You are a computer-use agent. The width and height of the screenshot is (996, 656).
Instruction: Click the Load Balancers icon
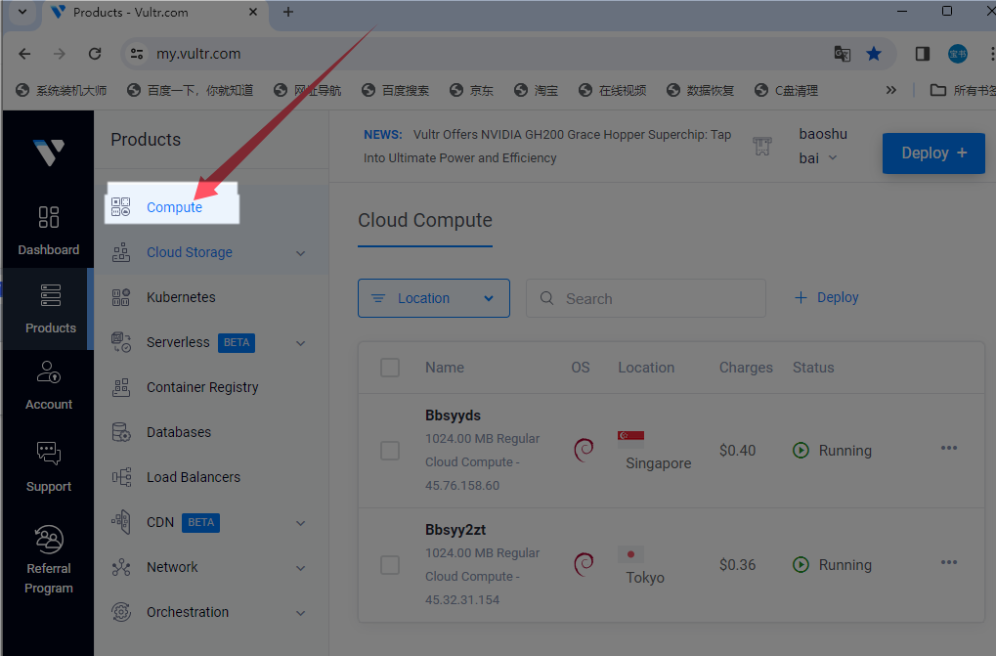coord(121,477)
